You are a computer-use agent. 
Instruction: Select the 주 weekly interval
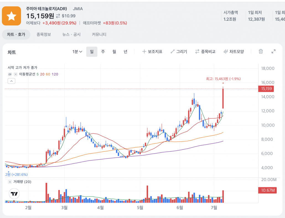tap(103, 52)
